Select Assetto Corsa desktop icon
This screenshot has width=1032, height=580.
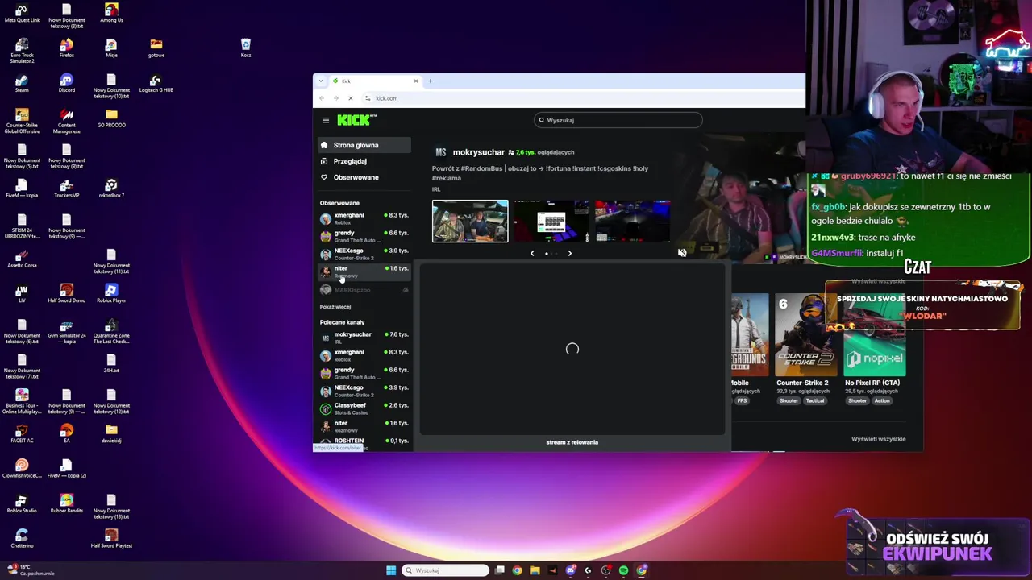pyautogui.click(x=22, y=257)
